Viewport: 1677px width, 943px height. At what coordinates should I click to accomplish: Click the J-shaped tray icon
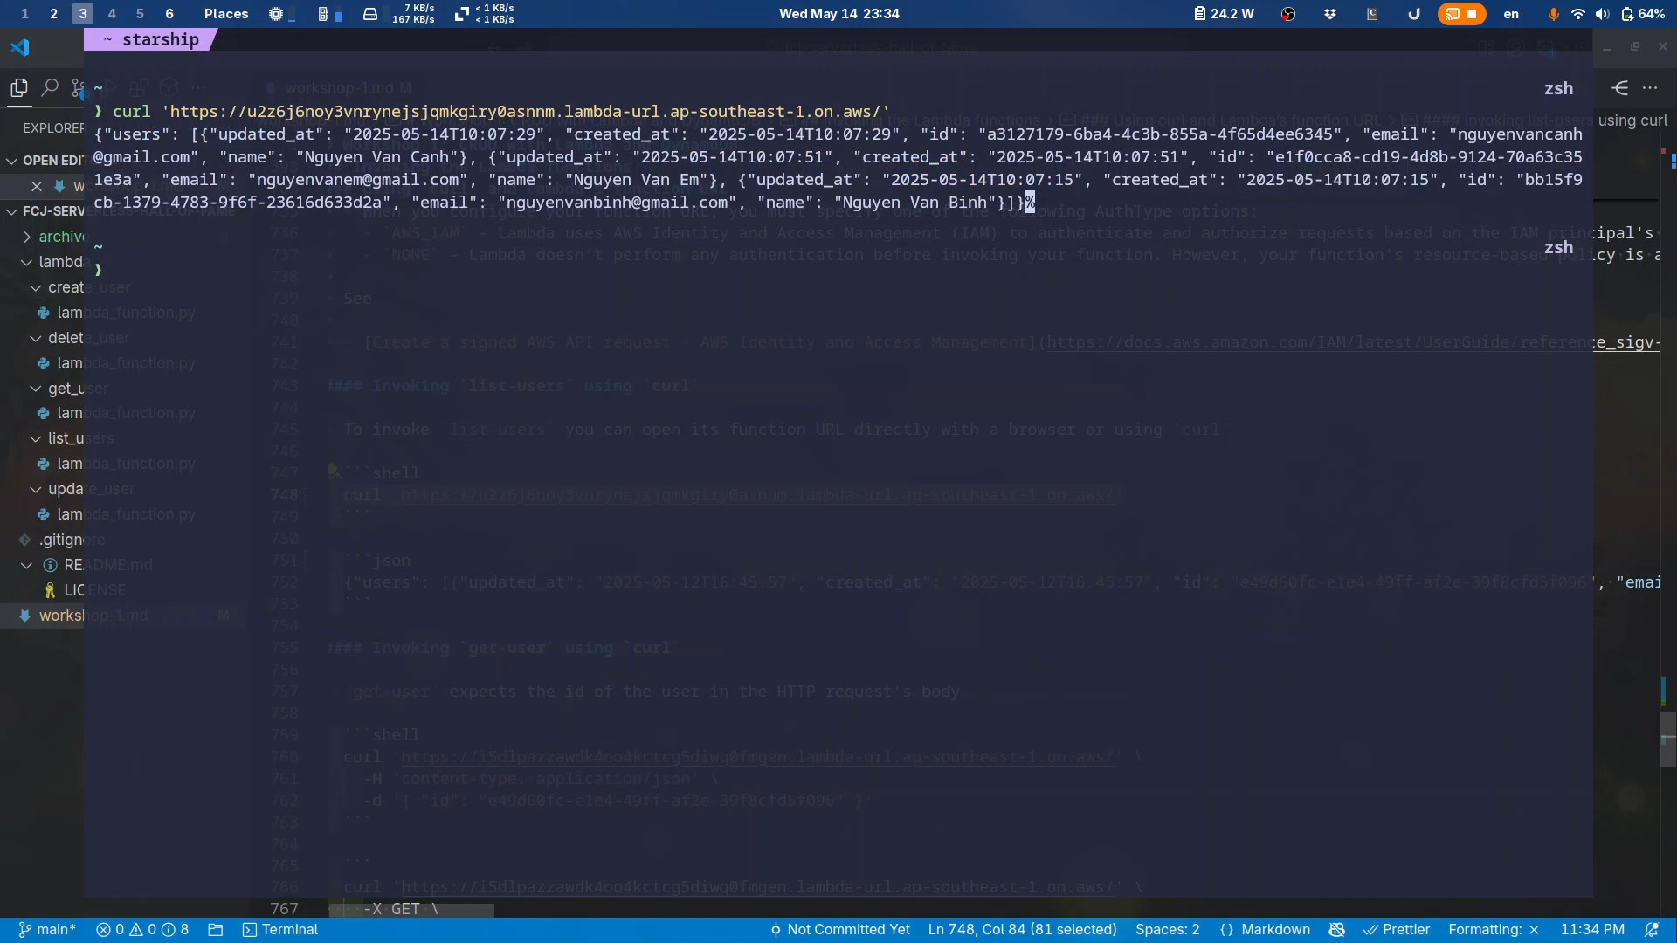(x=1413, y=13)
